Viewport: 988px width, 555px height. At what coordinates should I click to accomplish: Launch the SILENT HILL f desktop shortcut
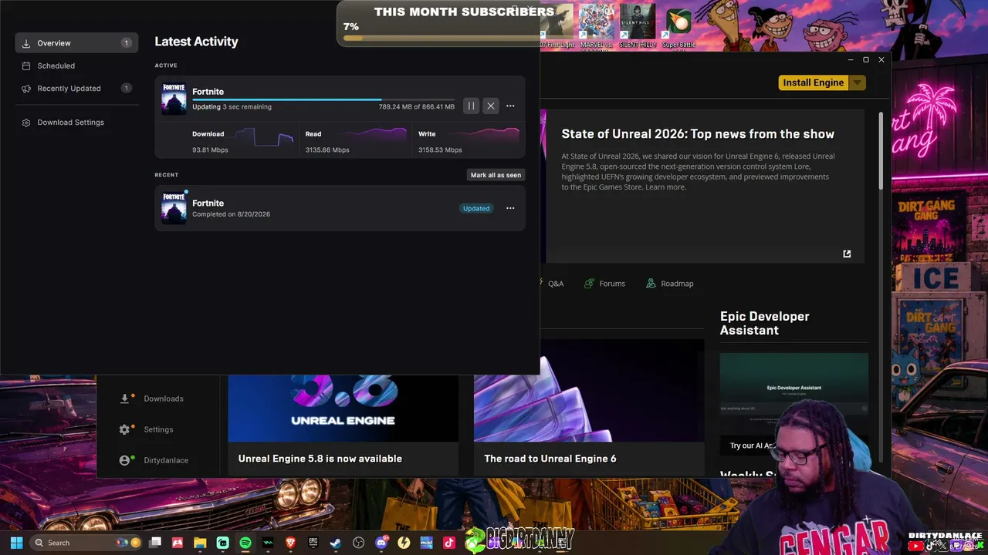[638, 26]
